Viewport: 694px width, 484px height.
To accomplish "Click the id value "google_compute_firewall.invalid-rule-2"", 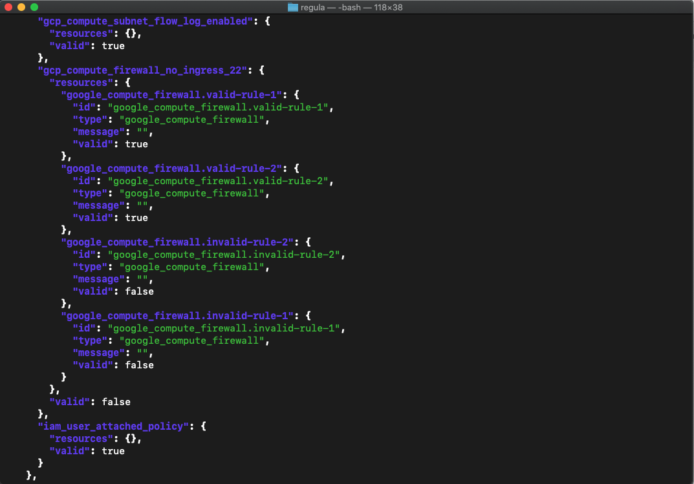I will [224, 255].
